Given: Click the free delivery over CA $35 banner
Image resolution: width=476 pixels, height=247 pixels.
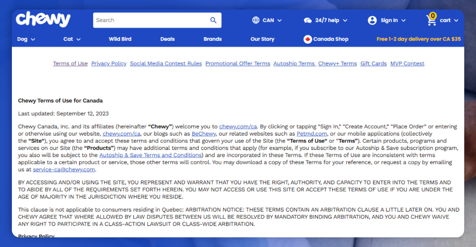Looking at the screenshot, I should (419, 39).
